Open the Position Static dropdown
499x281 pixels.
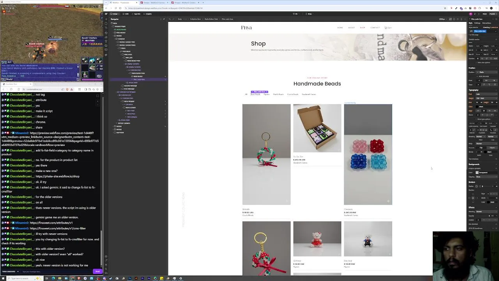click(487, 72)
